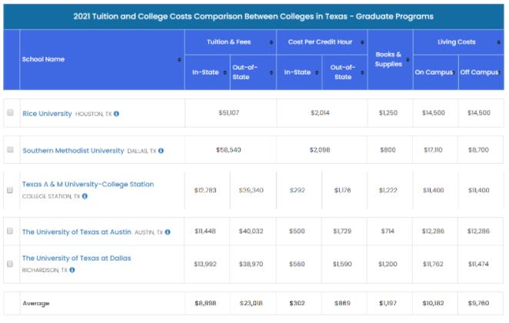This screenshot has height=323, width=509.
Task: Sort by Out-of-State tuition column
Action: coord(271,72)
